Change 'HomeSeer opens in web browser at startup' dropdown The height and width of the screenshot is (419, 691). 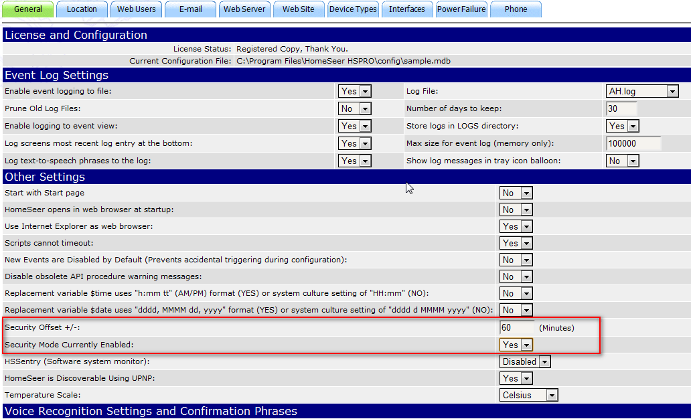516,209
